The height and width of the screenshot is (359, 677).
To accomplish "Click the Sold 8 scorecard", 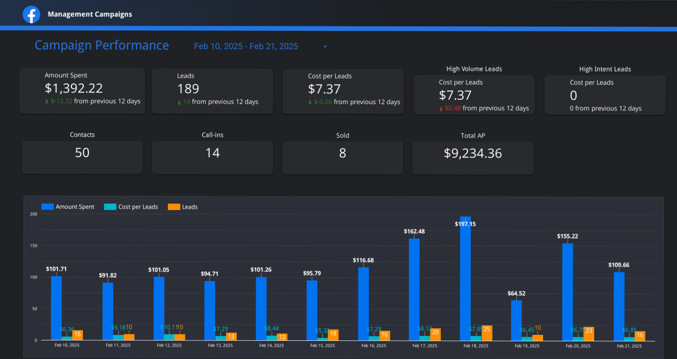I will tap(343, 158).
